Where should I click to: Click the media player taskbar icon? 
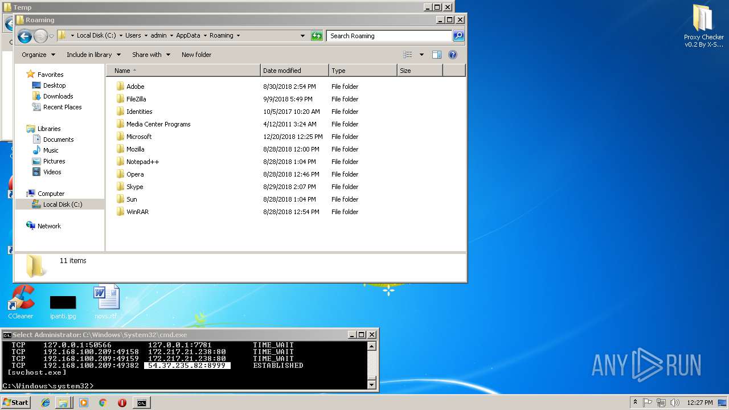(84, 403)
